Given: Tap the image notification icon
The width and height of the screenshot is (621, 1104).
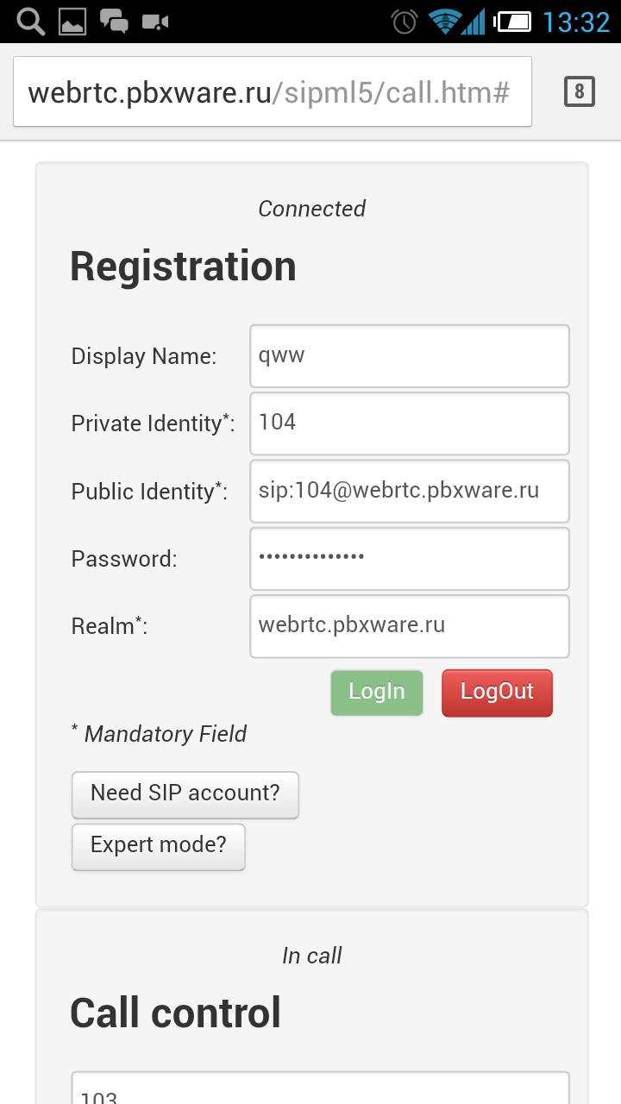Looking at the screenshot, I should click(72, 22).
